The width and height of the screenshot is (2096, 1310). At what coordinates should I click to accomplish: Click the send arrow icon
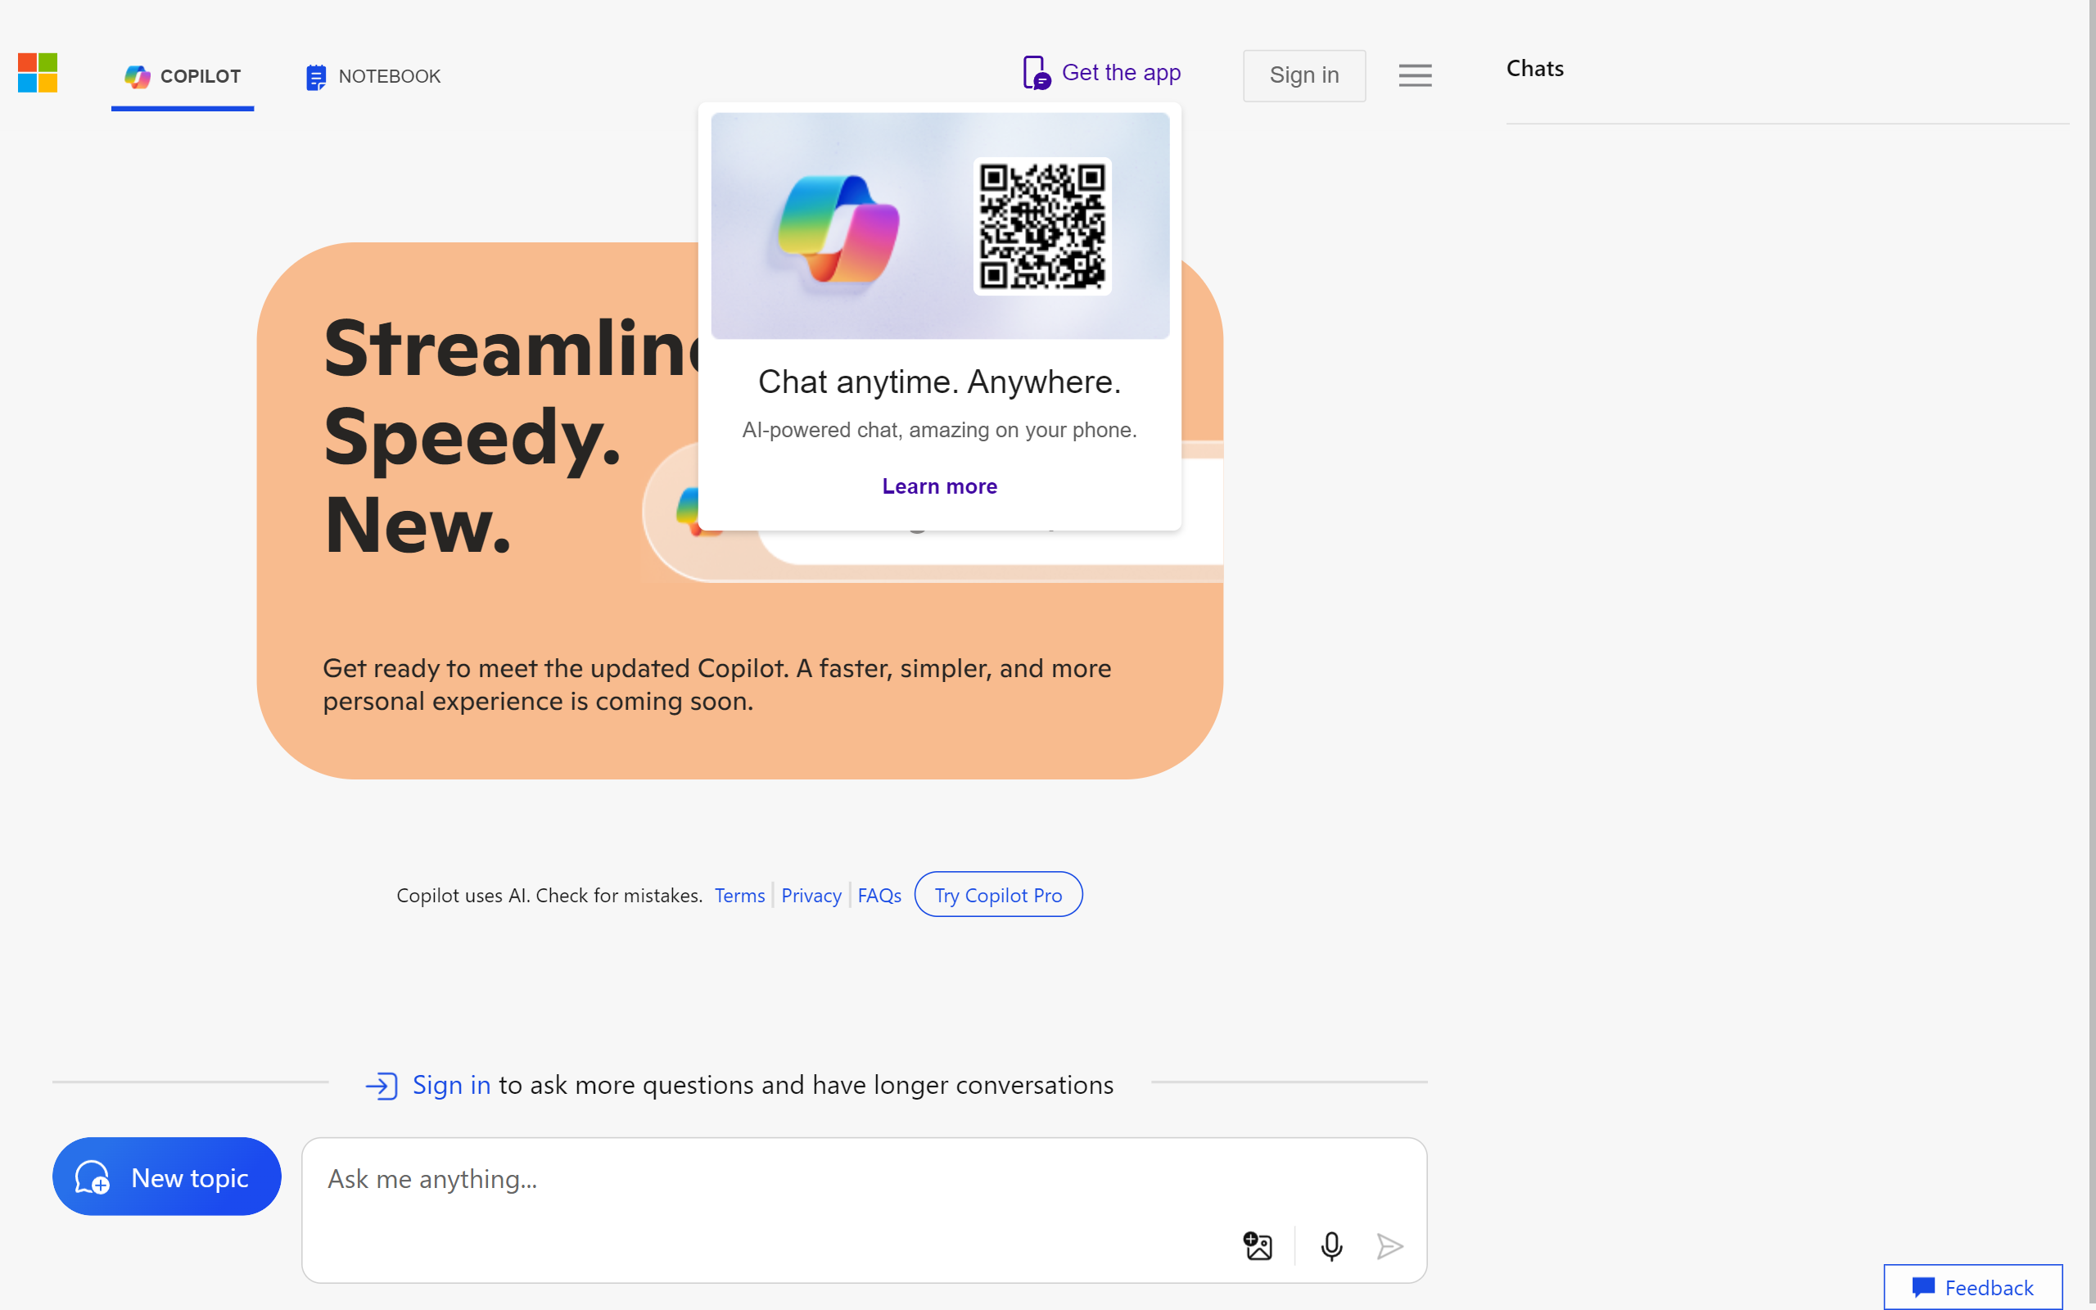pyautogui.click(x=1389, y=1247)
